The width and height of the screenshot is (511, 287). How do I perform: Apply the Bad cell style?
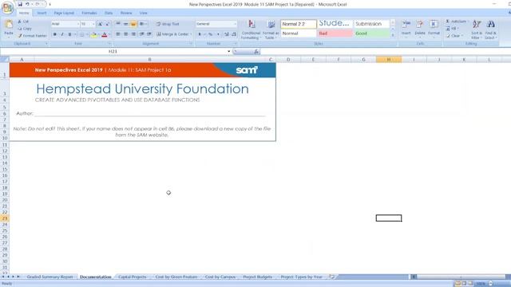pyautogui.click(x=335, y=33)
